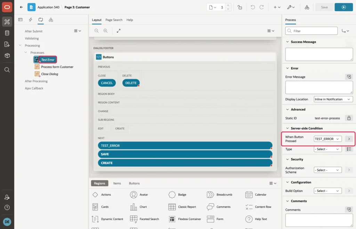Select the Close Dialog process

click(x=49, y=74)
